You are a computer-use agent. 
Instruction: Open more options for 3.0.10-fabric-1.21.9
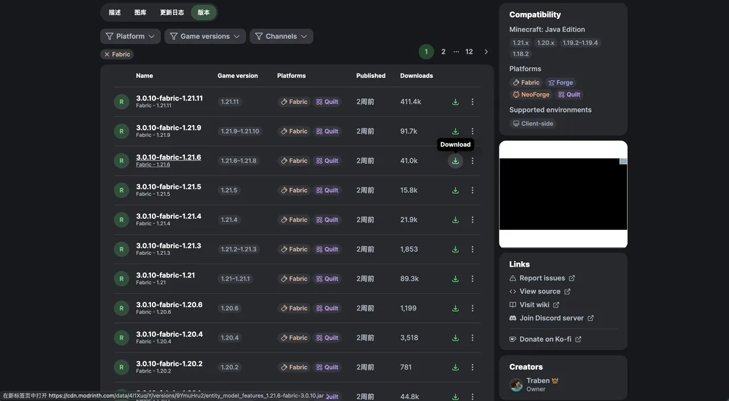coord(472,131)
